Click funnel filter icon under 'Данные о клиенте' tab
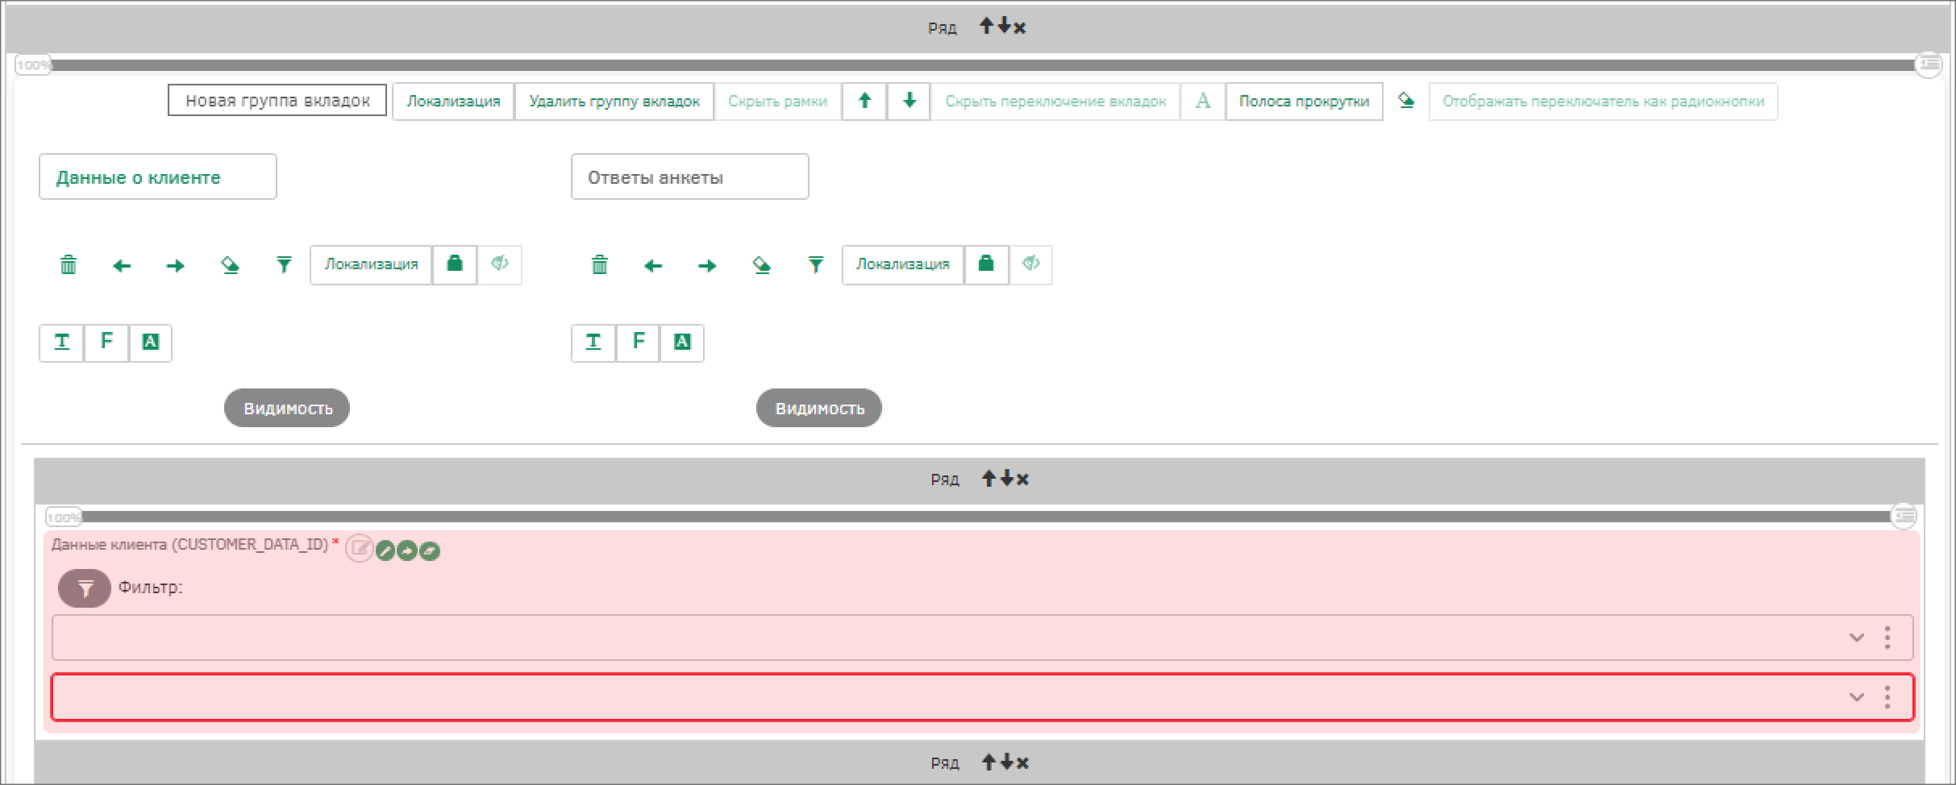 (284, 265)
